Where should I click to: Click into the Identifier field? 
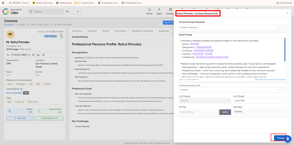[x=259, y=112]
